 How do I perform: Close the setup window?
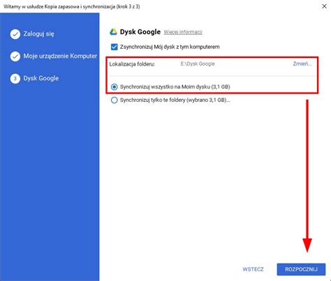point(324,6)
